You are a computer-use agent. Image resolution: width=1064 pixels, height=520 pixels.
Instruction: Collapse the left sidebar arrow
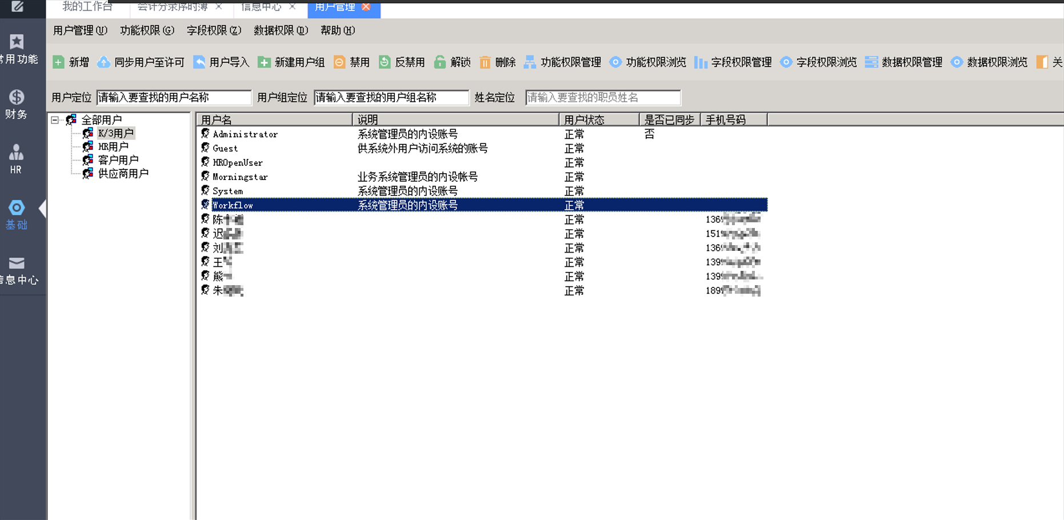pyautogui.click(x=42, y=209)
